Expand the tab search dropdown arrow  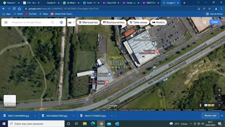(x=198, y=3)
